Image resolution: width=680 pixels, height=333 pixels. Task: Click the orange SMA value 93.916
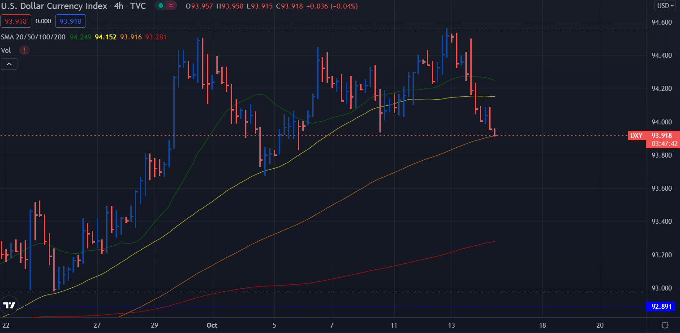tap(131, 37)
